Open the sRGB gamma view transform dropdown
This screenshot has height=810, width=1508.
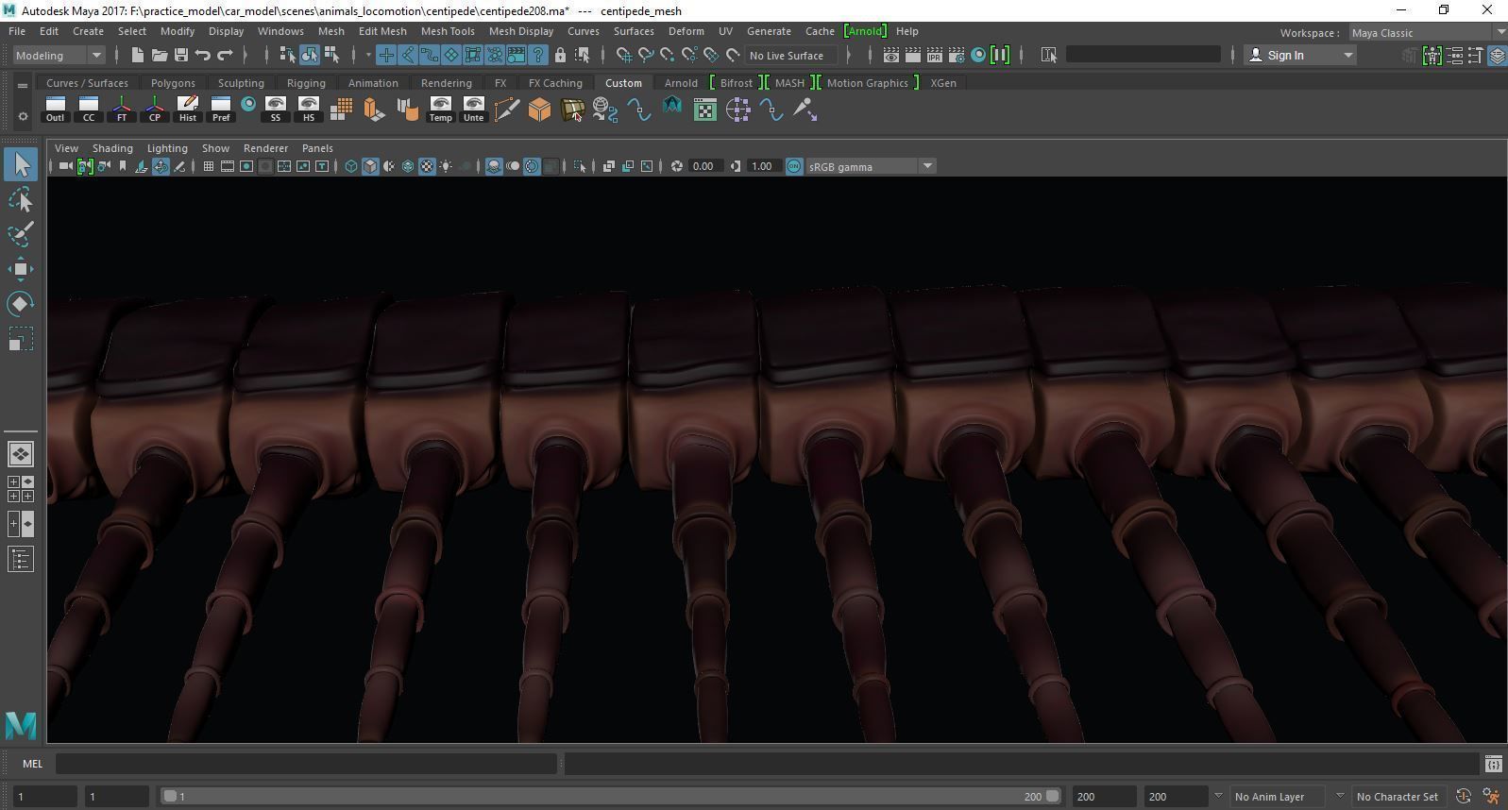871,166
